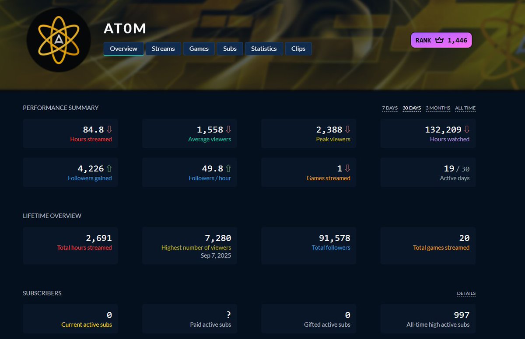Click the LIFETIME OVERVIEW heading
This screenshot has width=525, height=339.
[x=52, y=216]
